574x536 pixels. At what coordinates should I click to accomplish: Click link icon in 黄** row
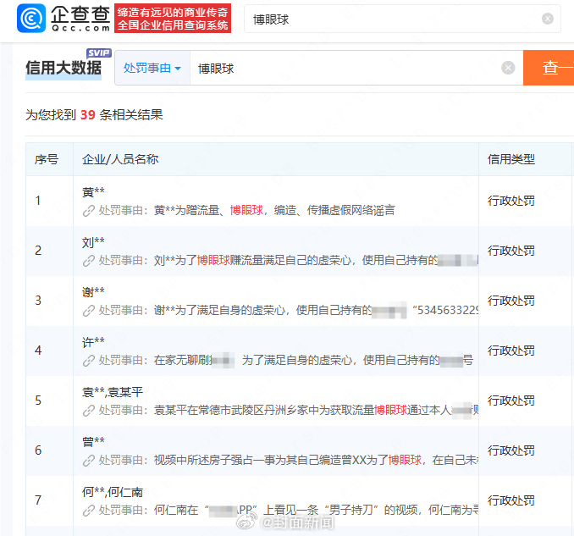click(x=89, y=211)
